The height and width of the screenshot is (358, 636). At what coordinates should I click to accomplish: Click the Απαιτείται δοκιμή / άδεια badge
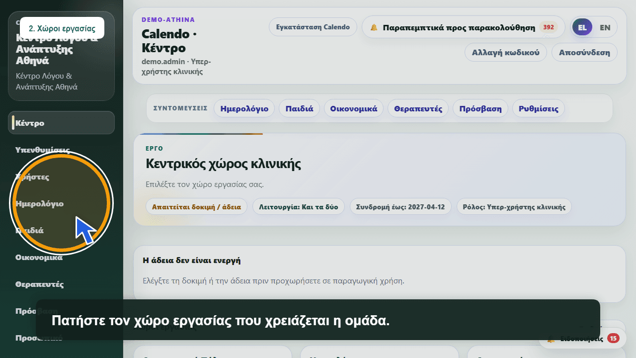[196, 206]
